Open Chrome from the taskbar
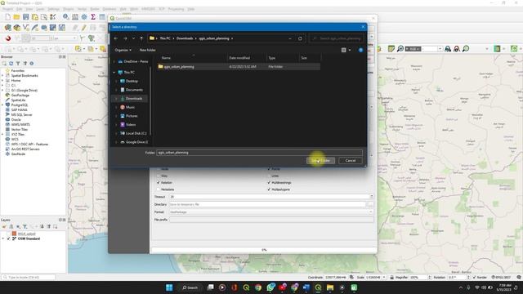523x294 pixels. (x=258, y=287)
